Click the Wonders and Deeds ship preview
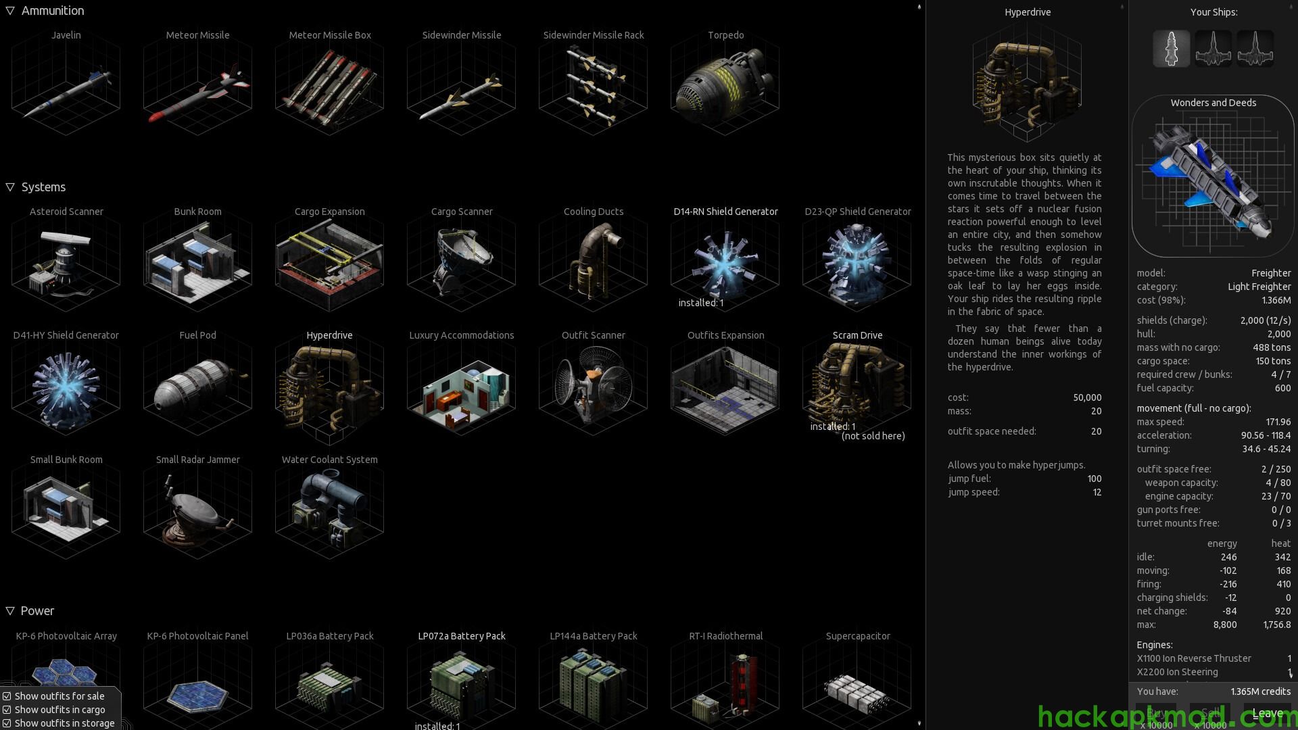This screenshot has width=1298, height=730. [x=1213, y=179]
